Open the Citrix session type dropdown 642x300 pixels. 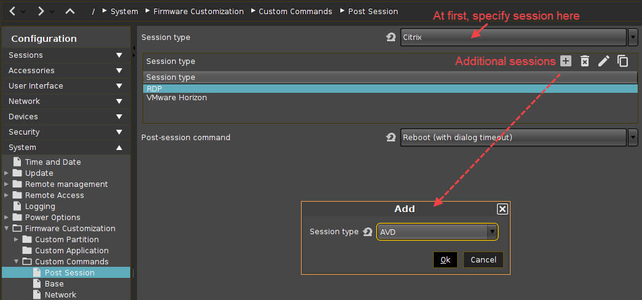[633, 37]
